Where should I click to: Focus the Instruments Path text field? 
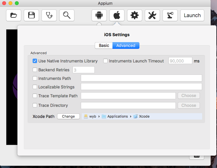coord(141,78)
